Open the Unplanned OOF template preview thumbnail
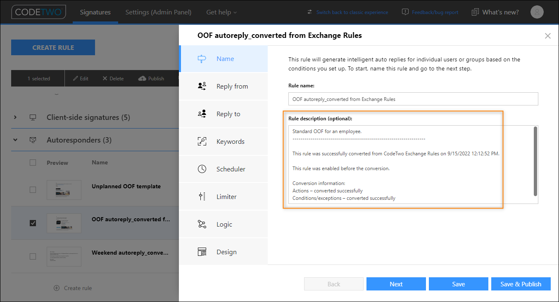Image resolution: width=559 pixels, height=302 pixels. pos(64,190)
